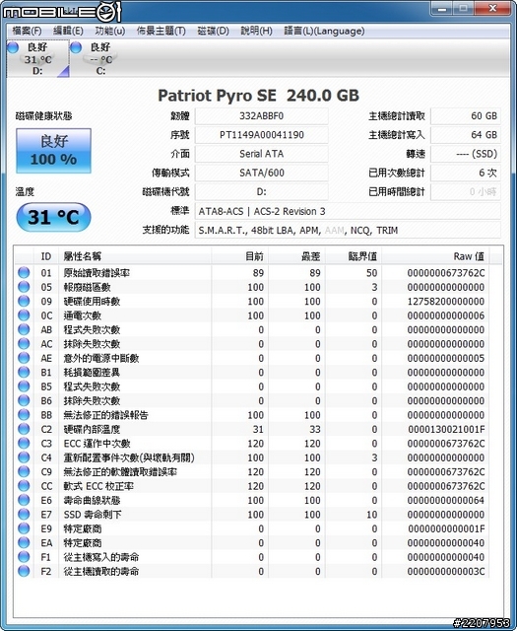Minimize the window

click(442, 9)
